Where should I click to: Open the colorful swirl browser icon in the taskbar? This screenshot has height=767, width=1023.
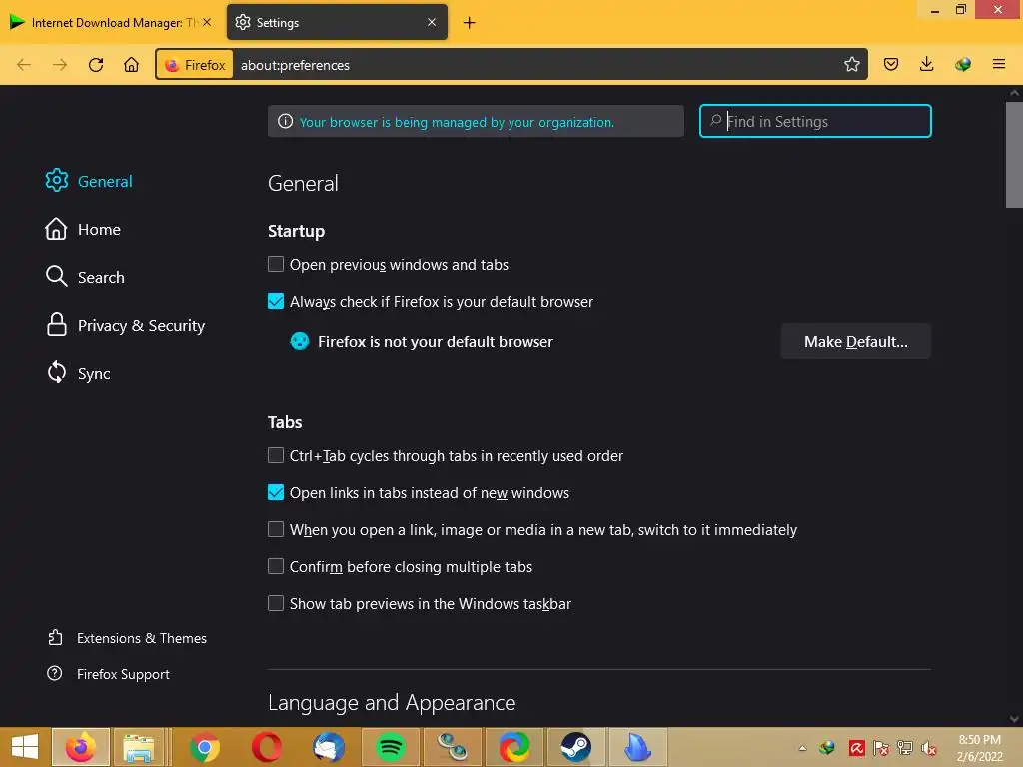(514, 747)
